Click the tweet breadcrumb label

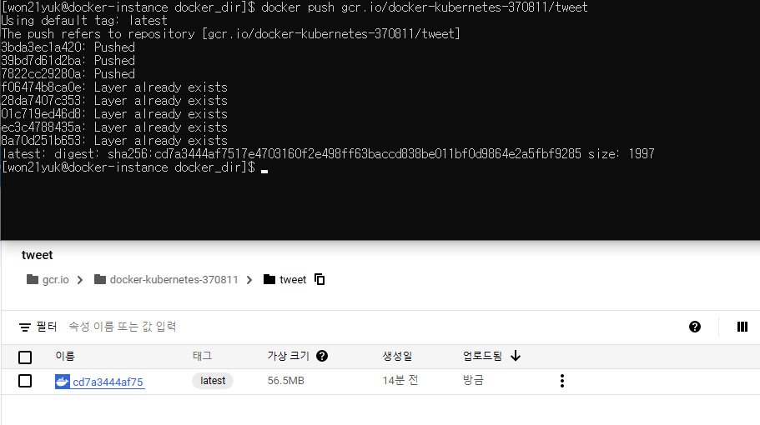293,280
